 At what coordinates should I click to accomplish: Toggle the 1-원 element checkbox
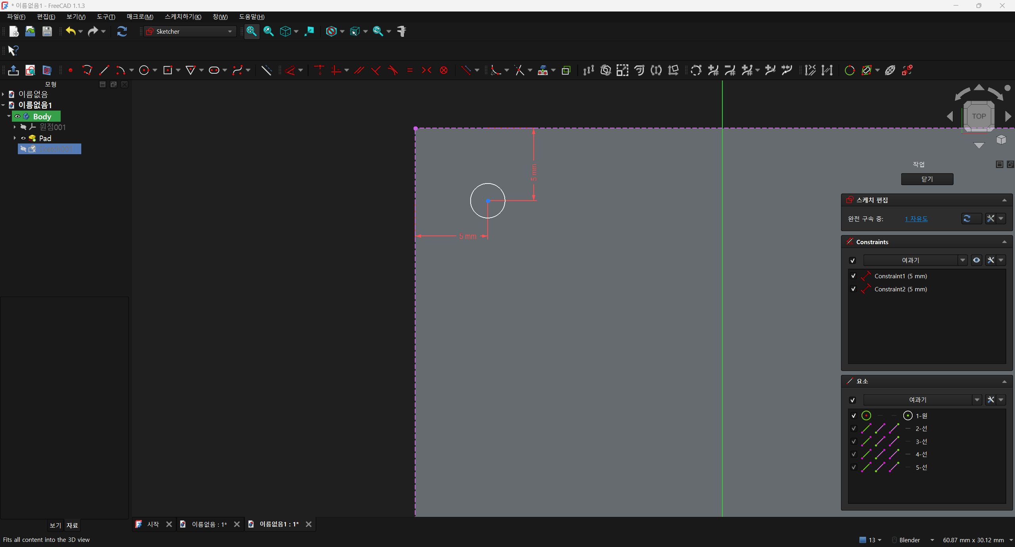point(854,416)
